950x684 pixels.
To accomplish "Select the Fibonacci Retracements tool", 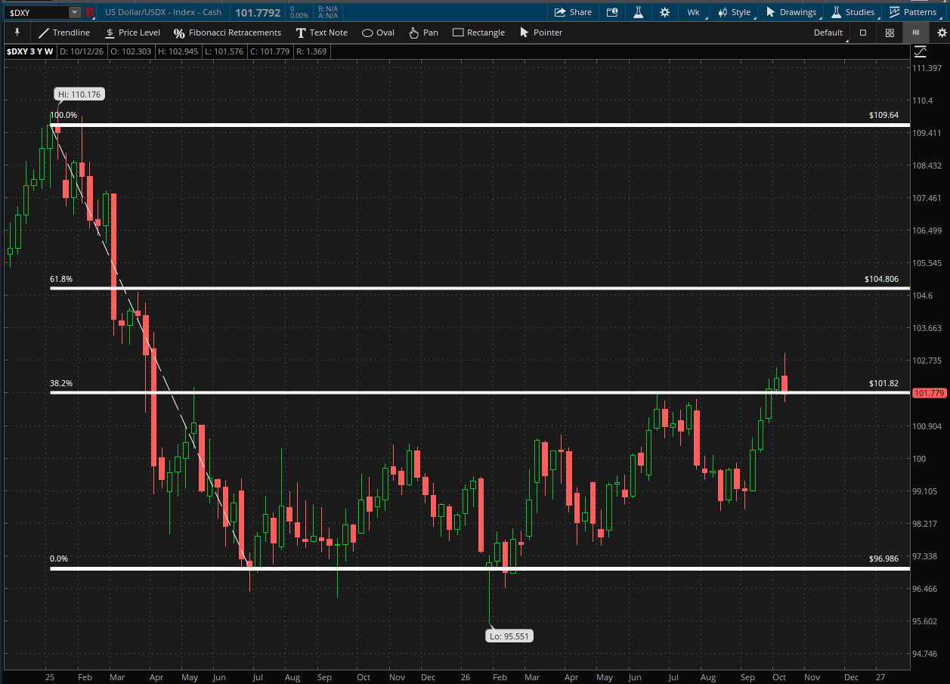I will pos(227,32).
